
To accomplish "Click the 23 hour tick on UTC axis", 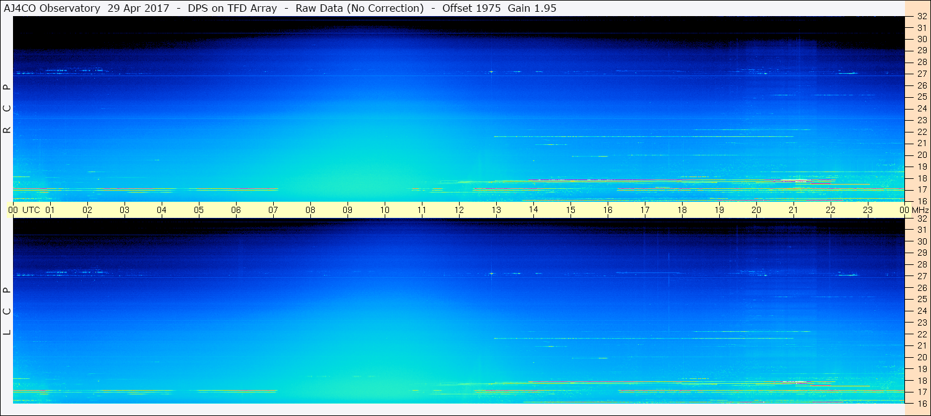I will point(868,210).
